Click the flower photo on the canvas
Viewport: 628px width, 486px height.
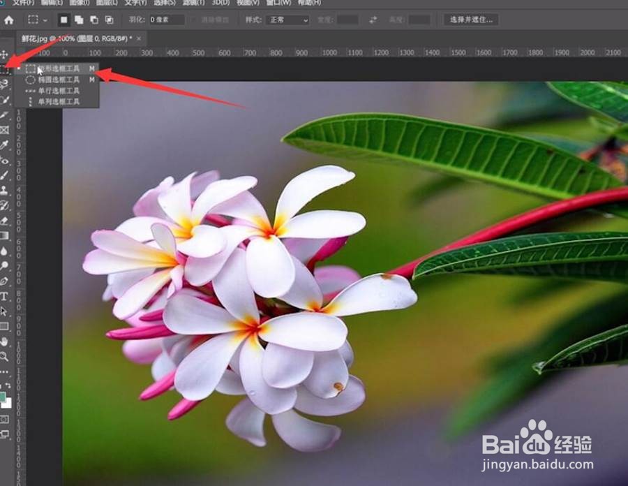345,283
